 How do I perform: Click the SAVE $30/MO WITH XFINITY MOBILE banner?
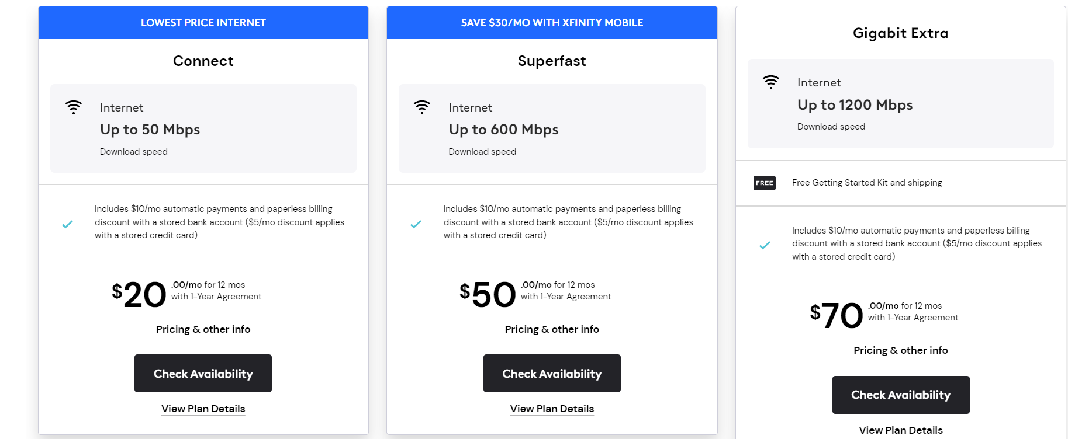click(x=551, y=22)
